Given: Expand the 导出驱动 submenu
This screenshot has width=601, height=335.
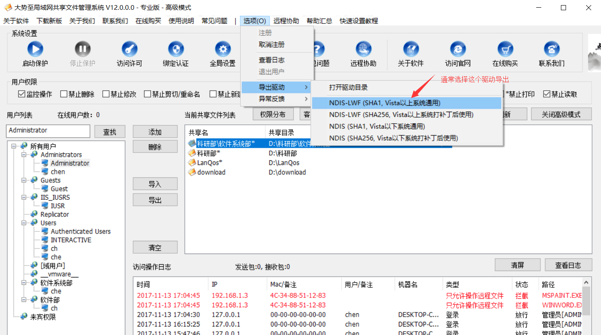Looking at the screenshot, I should pos(277,87).
